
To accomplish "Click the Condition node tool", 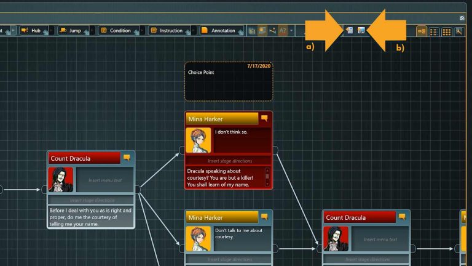I will [119, 30].
